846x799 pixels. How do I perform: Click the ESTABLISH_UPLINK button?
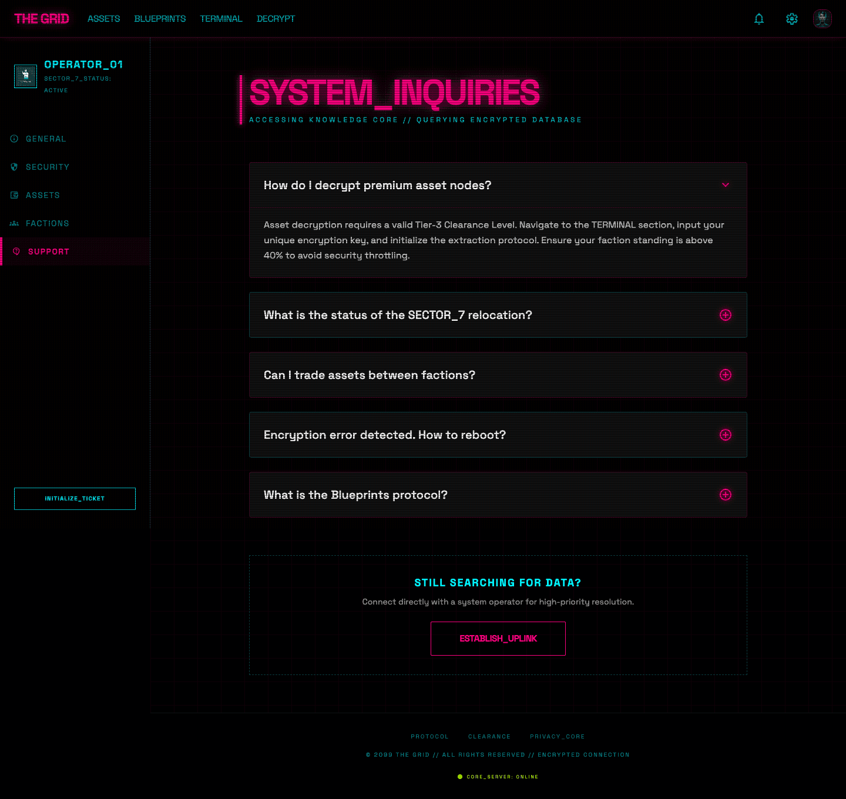498,639
